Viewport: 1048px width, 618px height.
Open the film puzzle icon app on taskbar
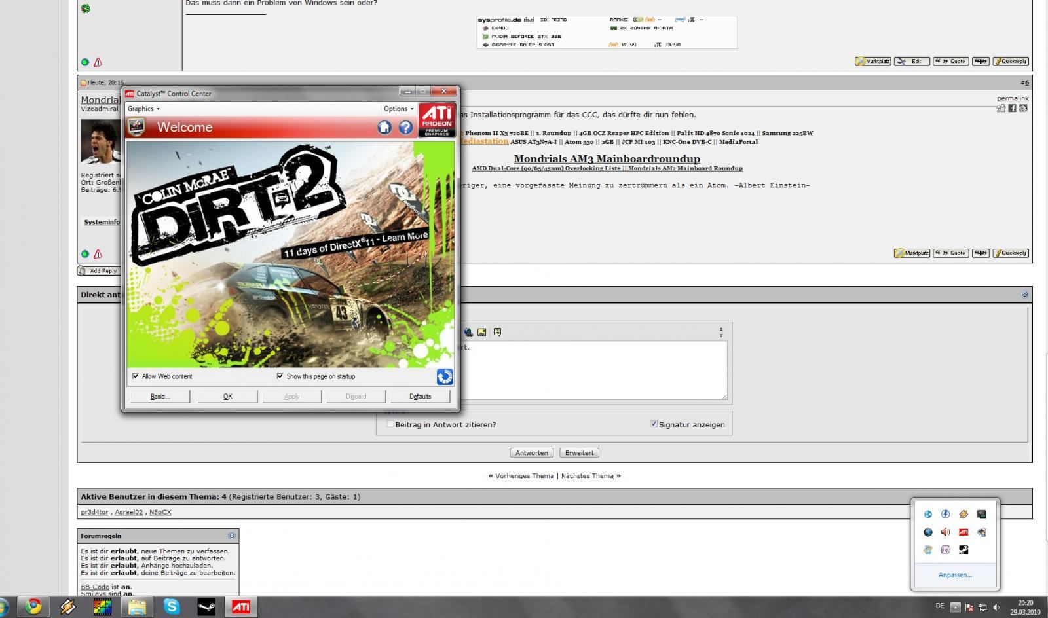[x=102, y=607]
